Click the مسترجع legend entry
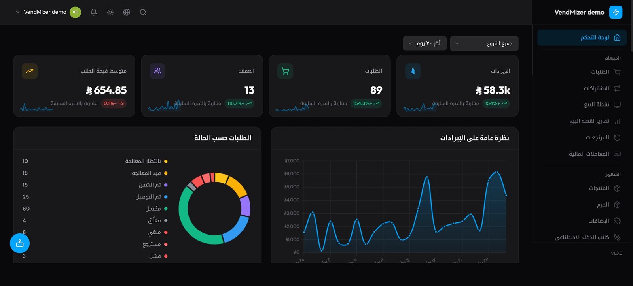The height and width of the screenshot is (286, 633). pyautogui.click(x=155, y=244)
